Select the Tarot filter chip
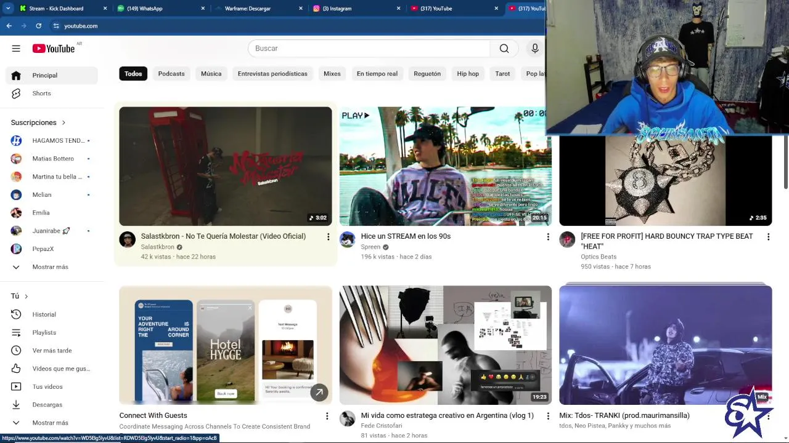789x443 pixels. point(502,74)
